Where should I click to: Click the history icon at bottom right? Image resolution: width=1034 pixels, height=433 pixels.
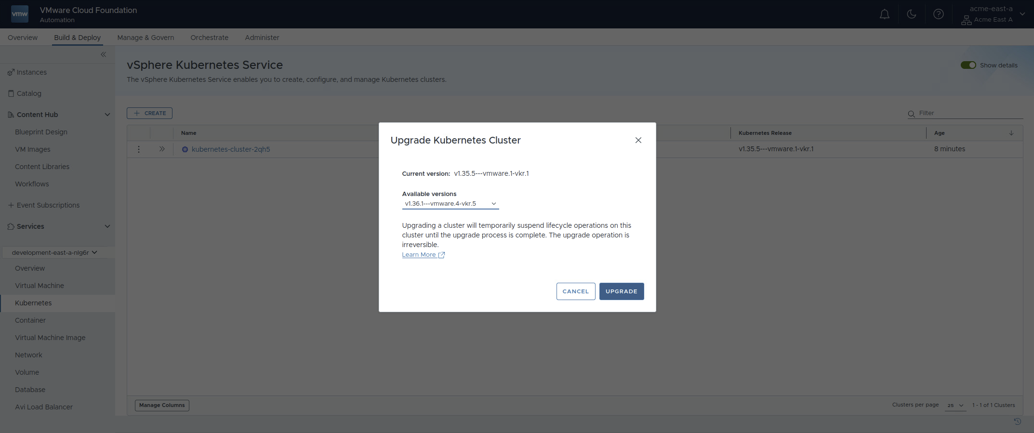[x=1017, y=421]
